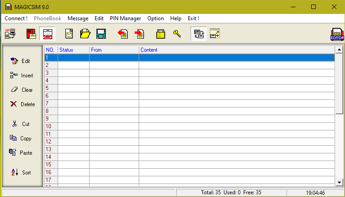Click the NO. column header
345x197 pixels.
click(51, 50)
